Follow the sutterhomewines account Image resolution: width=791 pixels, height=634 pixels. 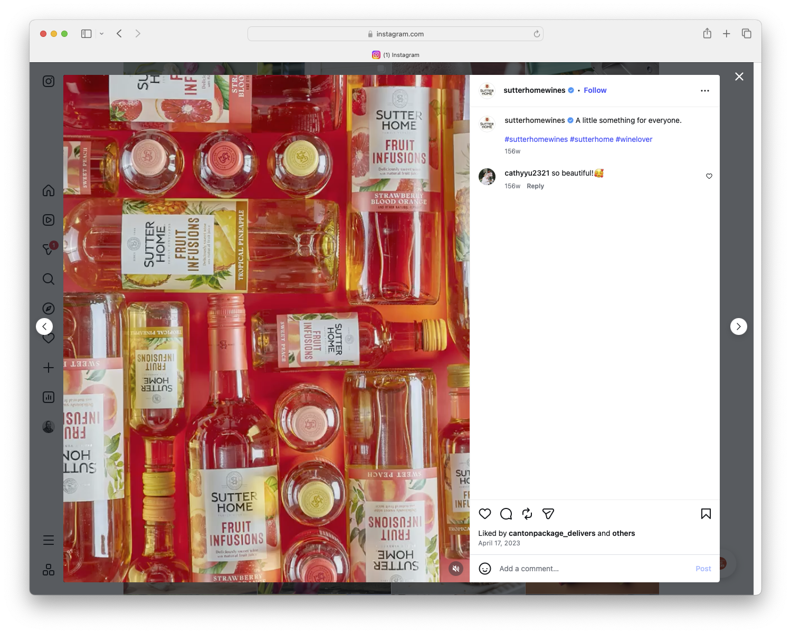point(595,90)
